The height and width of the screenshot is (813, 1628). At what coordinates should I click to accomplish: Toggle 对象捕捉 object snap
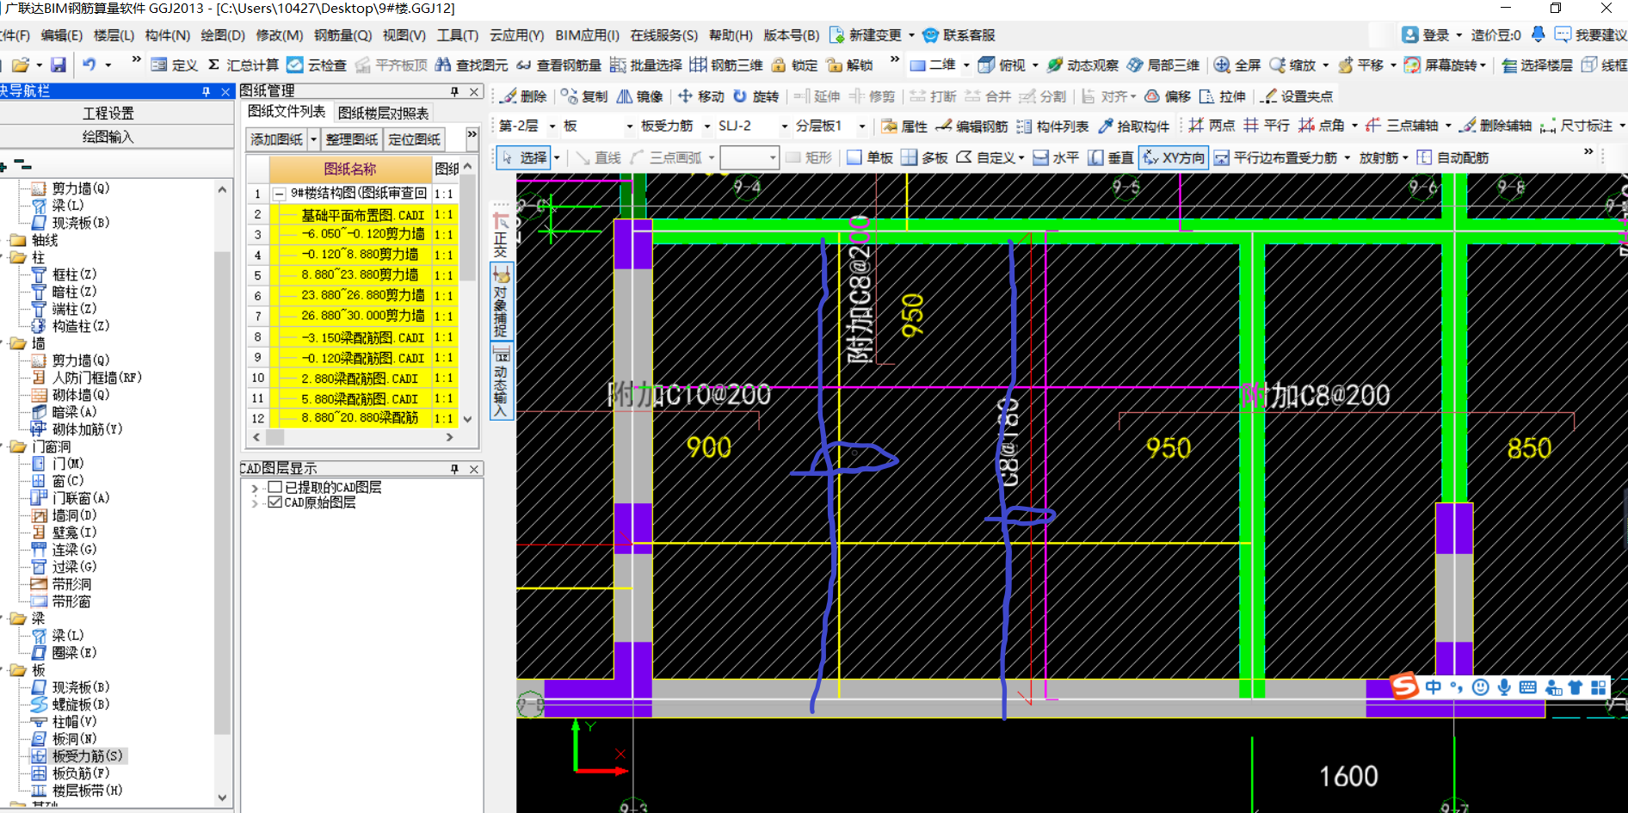pos(501,302)
